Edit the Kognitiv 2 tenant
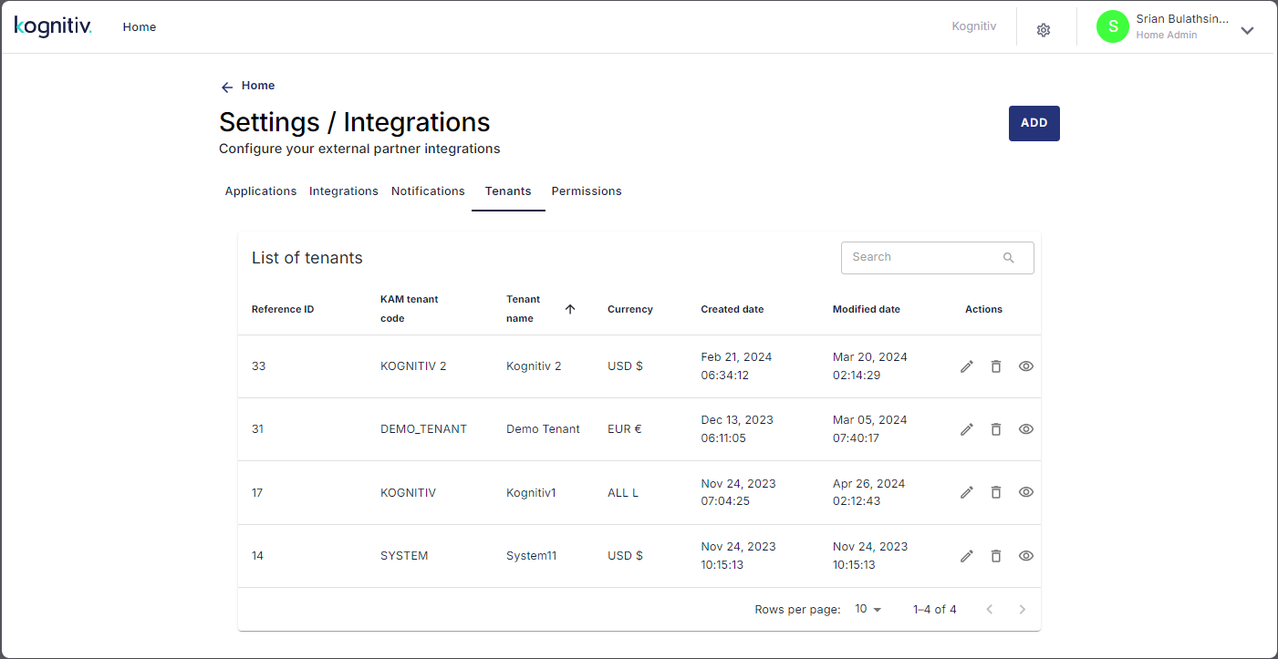Viewport: 1278px width, 659px height. 967,366
